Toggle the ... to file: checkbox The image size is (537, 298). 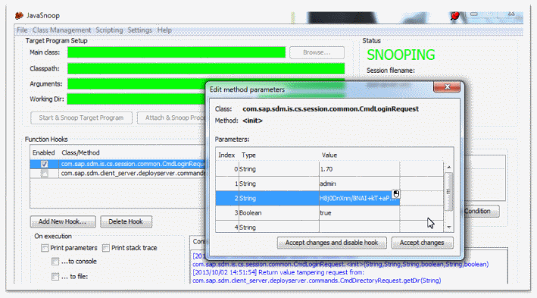tap(55, 277)
